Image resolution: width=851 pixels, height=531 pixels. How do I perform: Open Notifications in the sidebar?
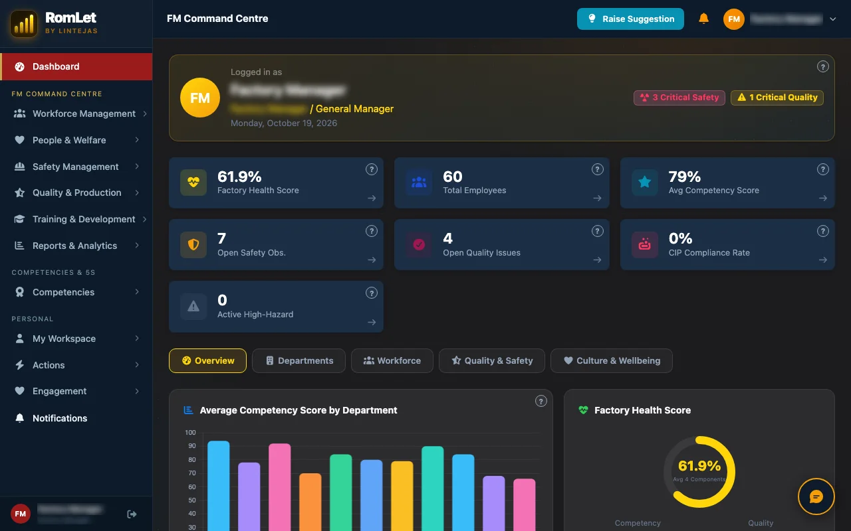tap(76, 418)
